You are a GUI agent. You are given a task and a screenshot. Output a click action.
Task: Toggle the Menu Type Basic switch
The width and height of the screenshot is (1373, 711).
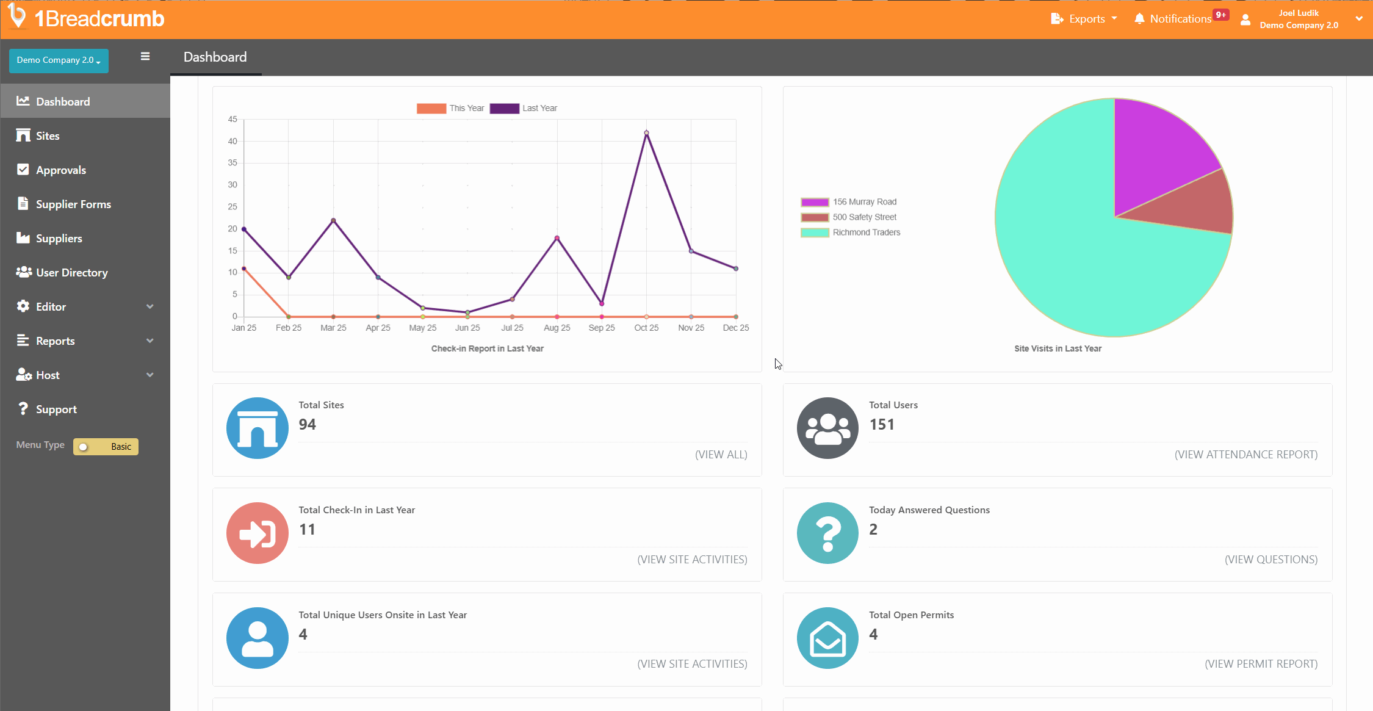[x=106, y=447]
